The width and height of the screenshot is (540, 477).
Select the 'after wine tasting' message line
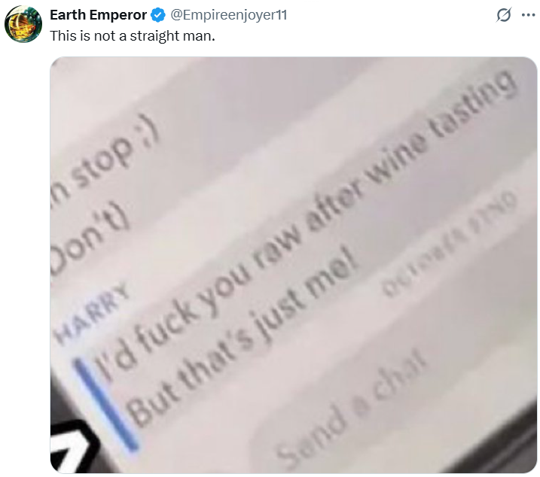[408, 148]
